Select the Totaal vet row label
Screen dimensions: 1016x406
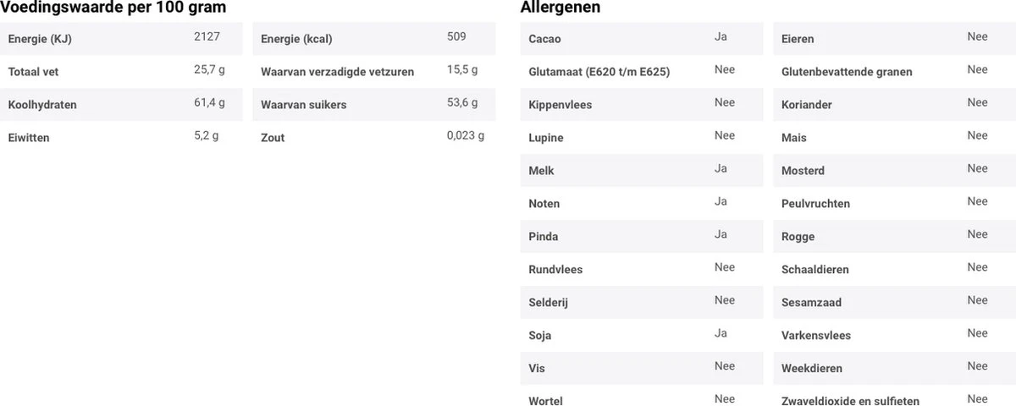(x=33, y=72)
